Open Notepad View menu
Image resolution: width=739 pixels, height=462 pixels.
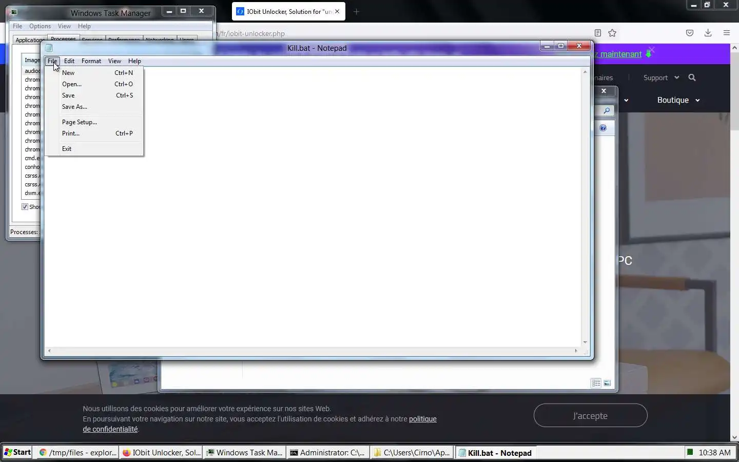coord(114,61)
